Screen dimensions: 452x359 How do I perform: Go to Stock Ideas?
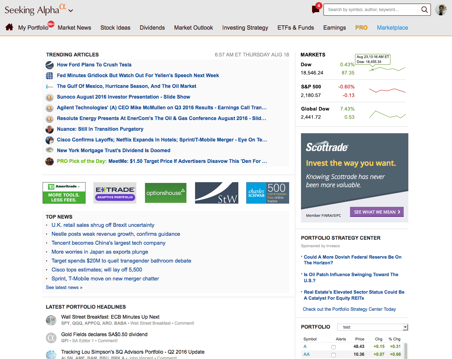[115, 28]
